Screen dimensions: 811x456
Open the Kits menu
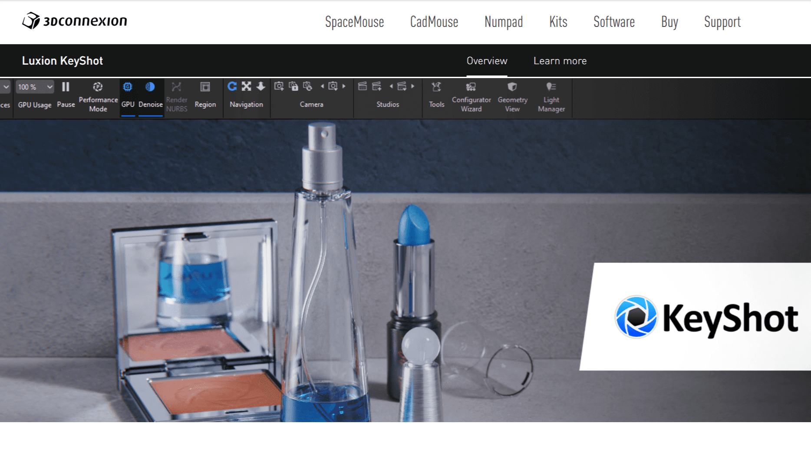(558, 22)
